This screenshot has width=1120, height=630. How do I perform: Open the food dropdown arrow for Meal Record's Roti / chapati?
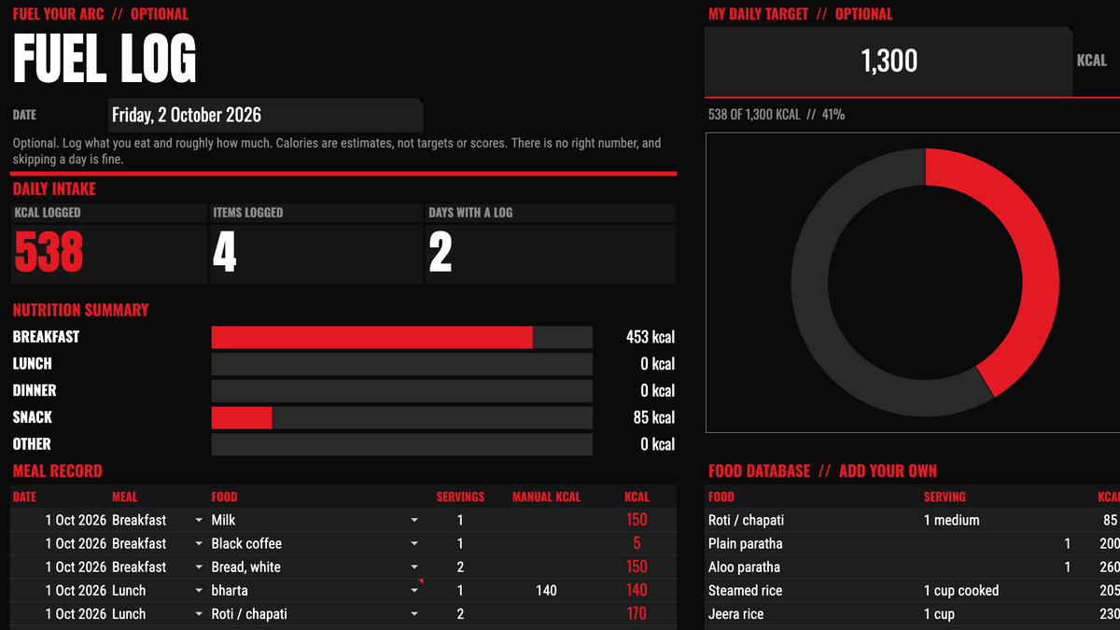click(x=414, y=614)
